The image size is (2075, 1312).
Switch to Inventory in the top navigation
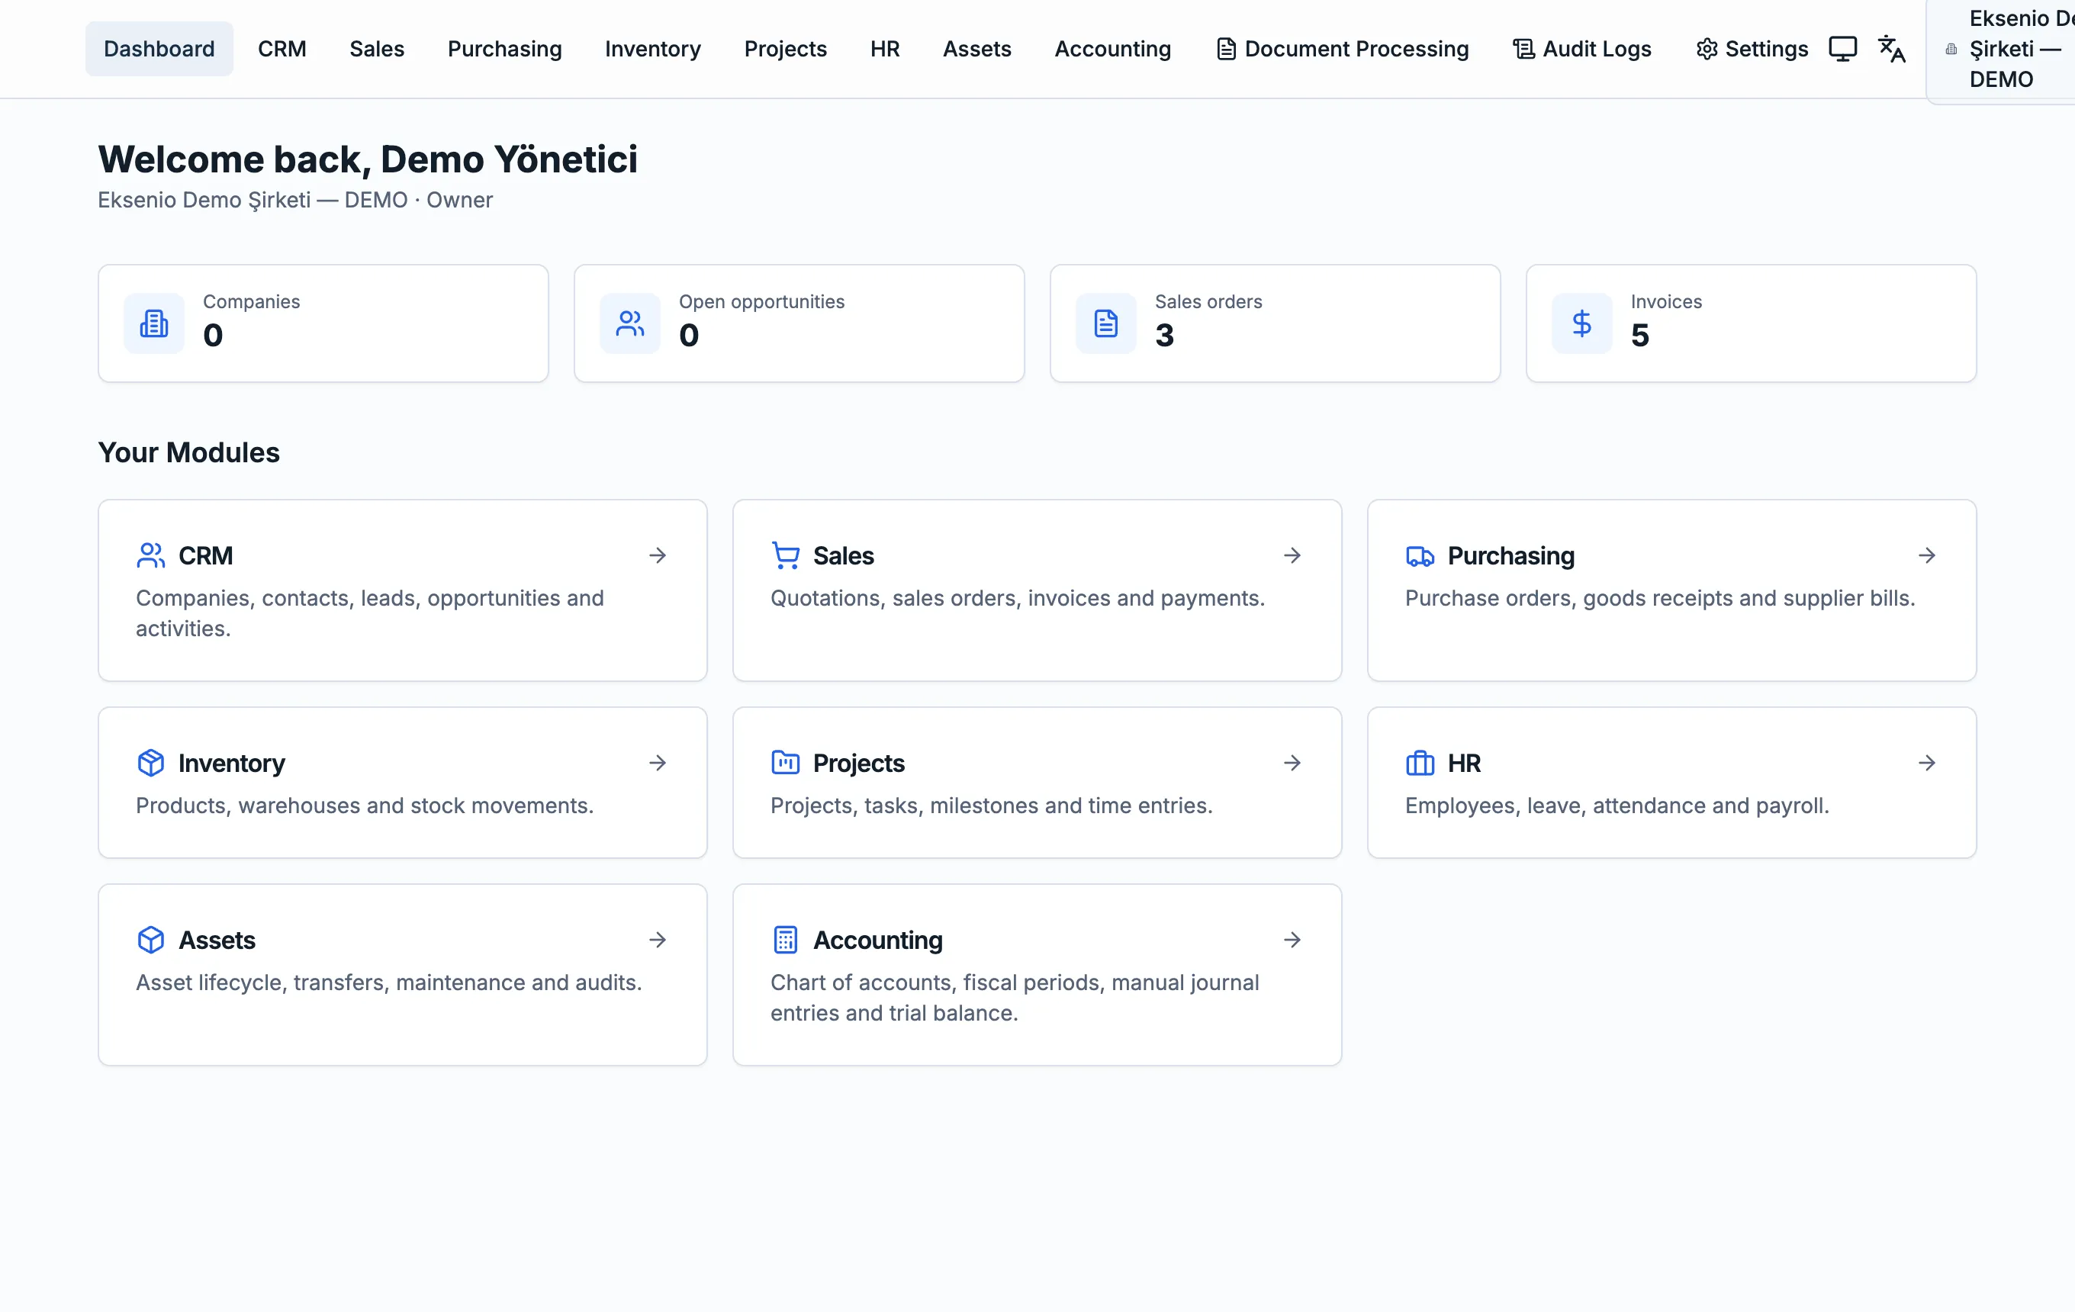(x=652, y=49)
